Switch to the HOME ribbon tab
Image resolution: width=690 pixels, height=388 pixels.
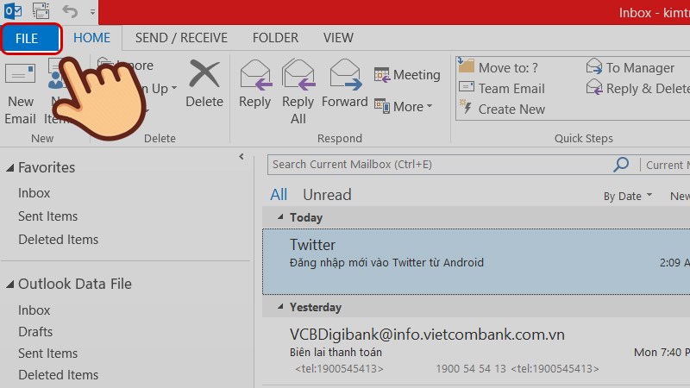pyautogui.click(x=91, y=38)
